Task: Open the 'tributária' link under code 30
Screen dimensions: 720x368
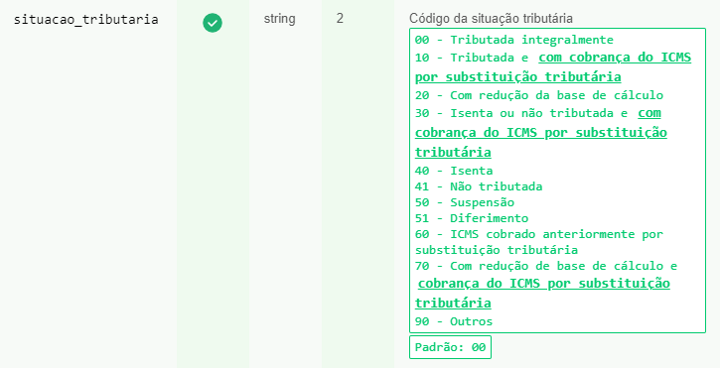Action: (x=453, y=152)
